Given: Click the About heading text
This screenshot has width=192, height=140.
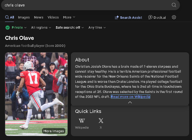Looking at the screenshot, I should click(82, 60).
